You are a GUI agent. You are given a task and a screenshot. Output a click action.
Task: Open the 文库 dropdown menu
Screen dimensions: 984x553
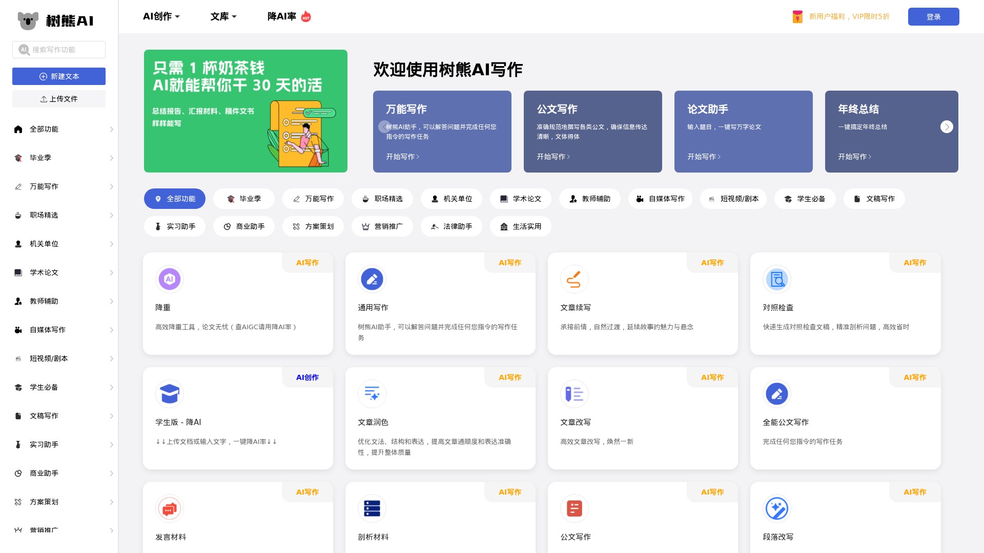[x=223, y=16]
